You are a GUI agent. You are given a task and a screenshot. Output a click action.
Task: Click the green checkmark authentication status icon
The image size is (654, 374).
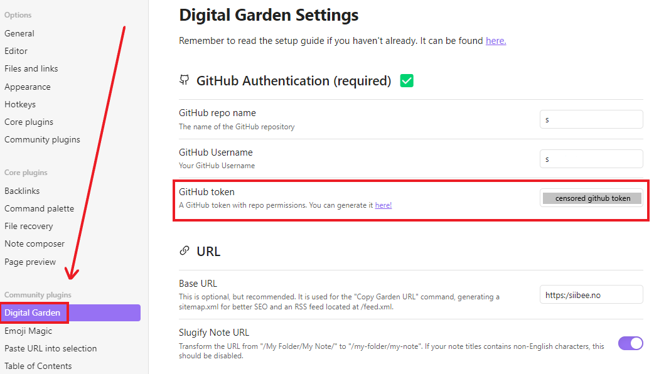point(407,80)
